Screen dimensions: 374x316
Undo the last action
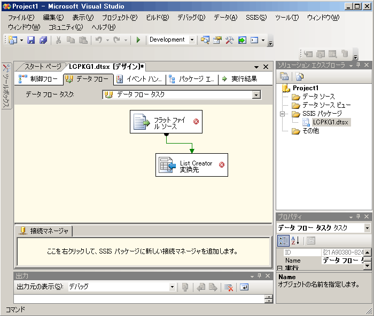99,40
